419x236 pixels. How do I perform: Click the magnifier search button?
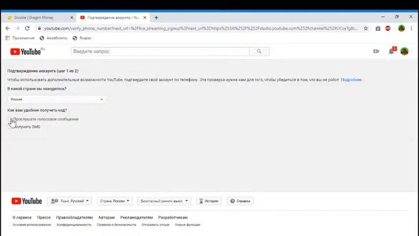pyautogui.click(x=259, y=51)
